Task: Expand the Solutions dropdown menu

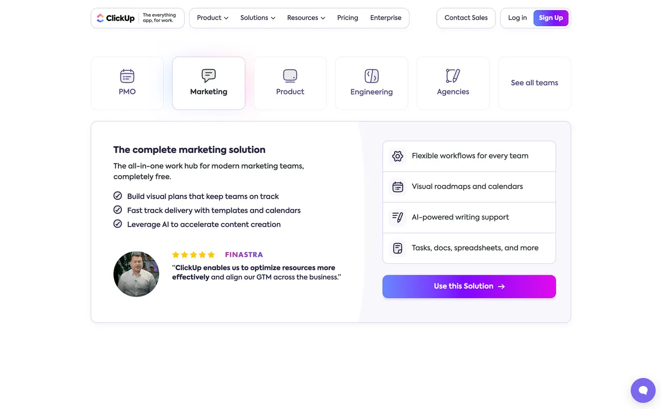Action: click(x=258, y=18)
